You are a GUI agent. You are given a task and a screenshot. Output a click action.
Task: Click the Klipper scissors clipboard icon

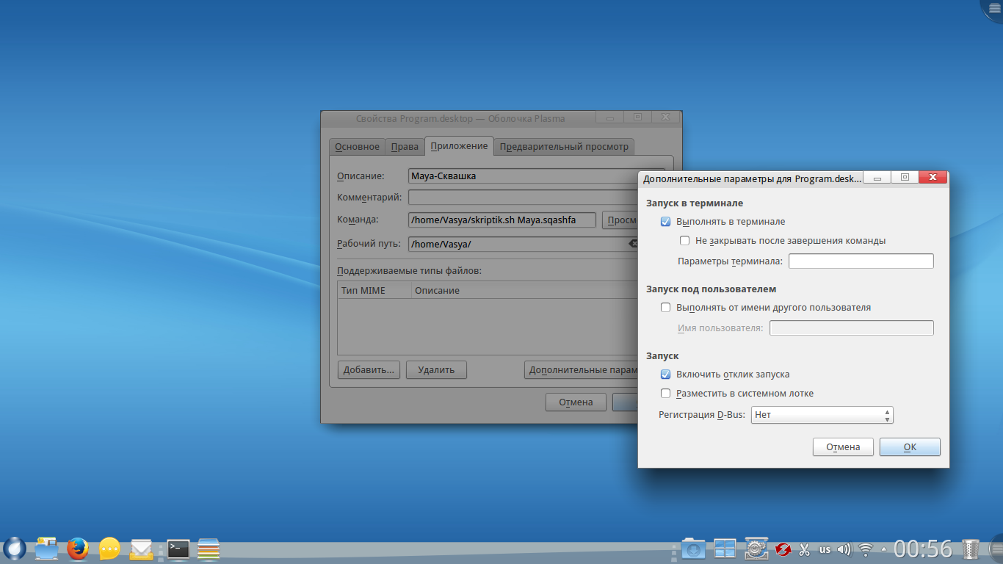click(804, 549)
